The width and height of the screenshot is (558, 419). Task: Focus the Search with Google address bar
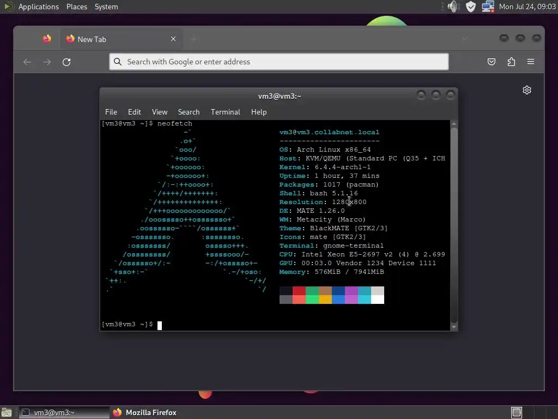click(278, 62)
